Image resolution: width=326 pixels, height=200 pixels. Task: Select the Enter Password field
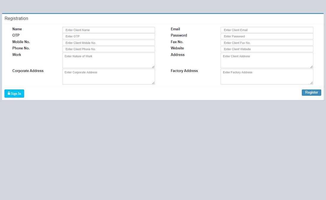267,36
